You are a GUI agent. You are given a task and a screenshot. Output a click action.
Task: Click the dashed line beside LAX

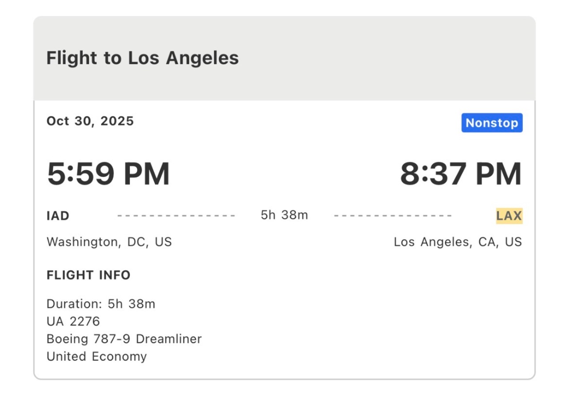[393, 216]
